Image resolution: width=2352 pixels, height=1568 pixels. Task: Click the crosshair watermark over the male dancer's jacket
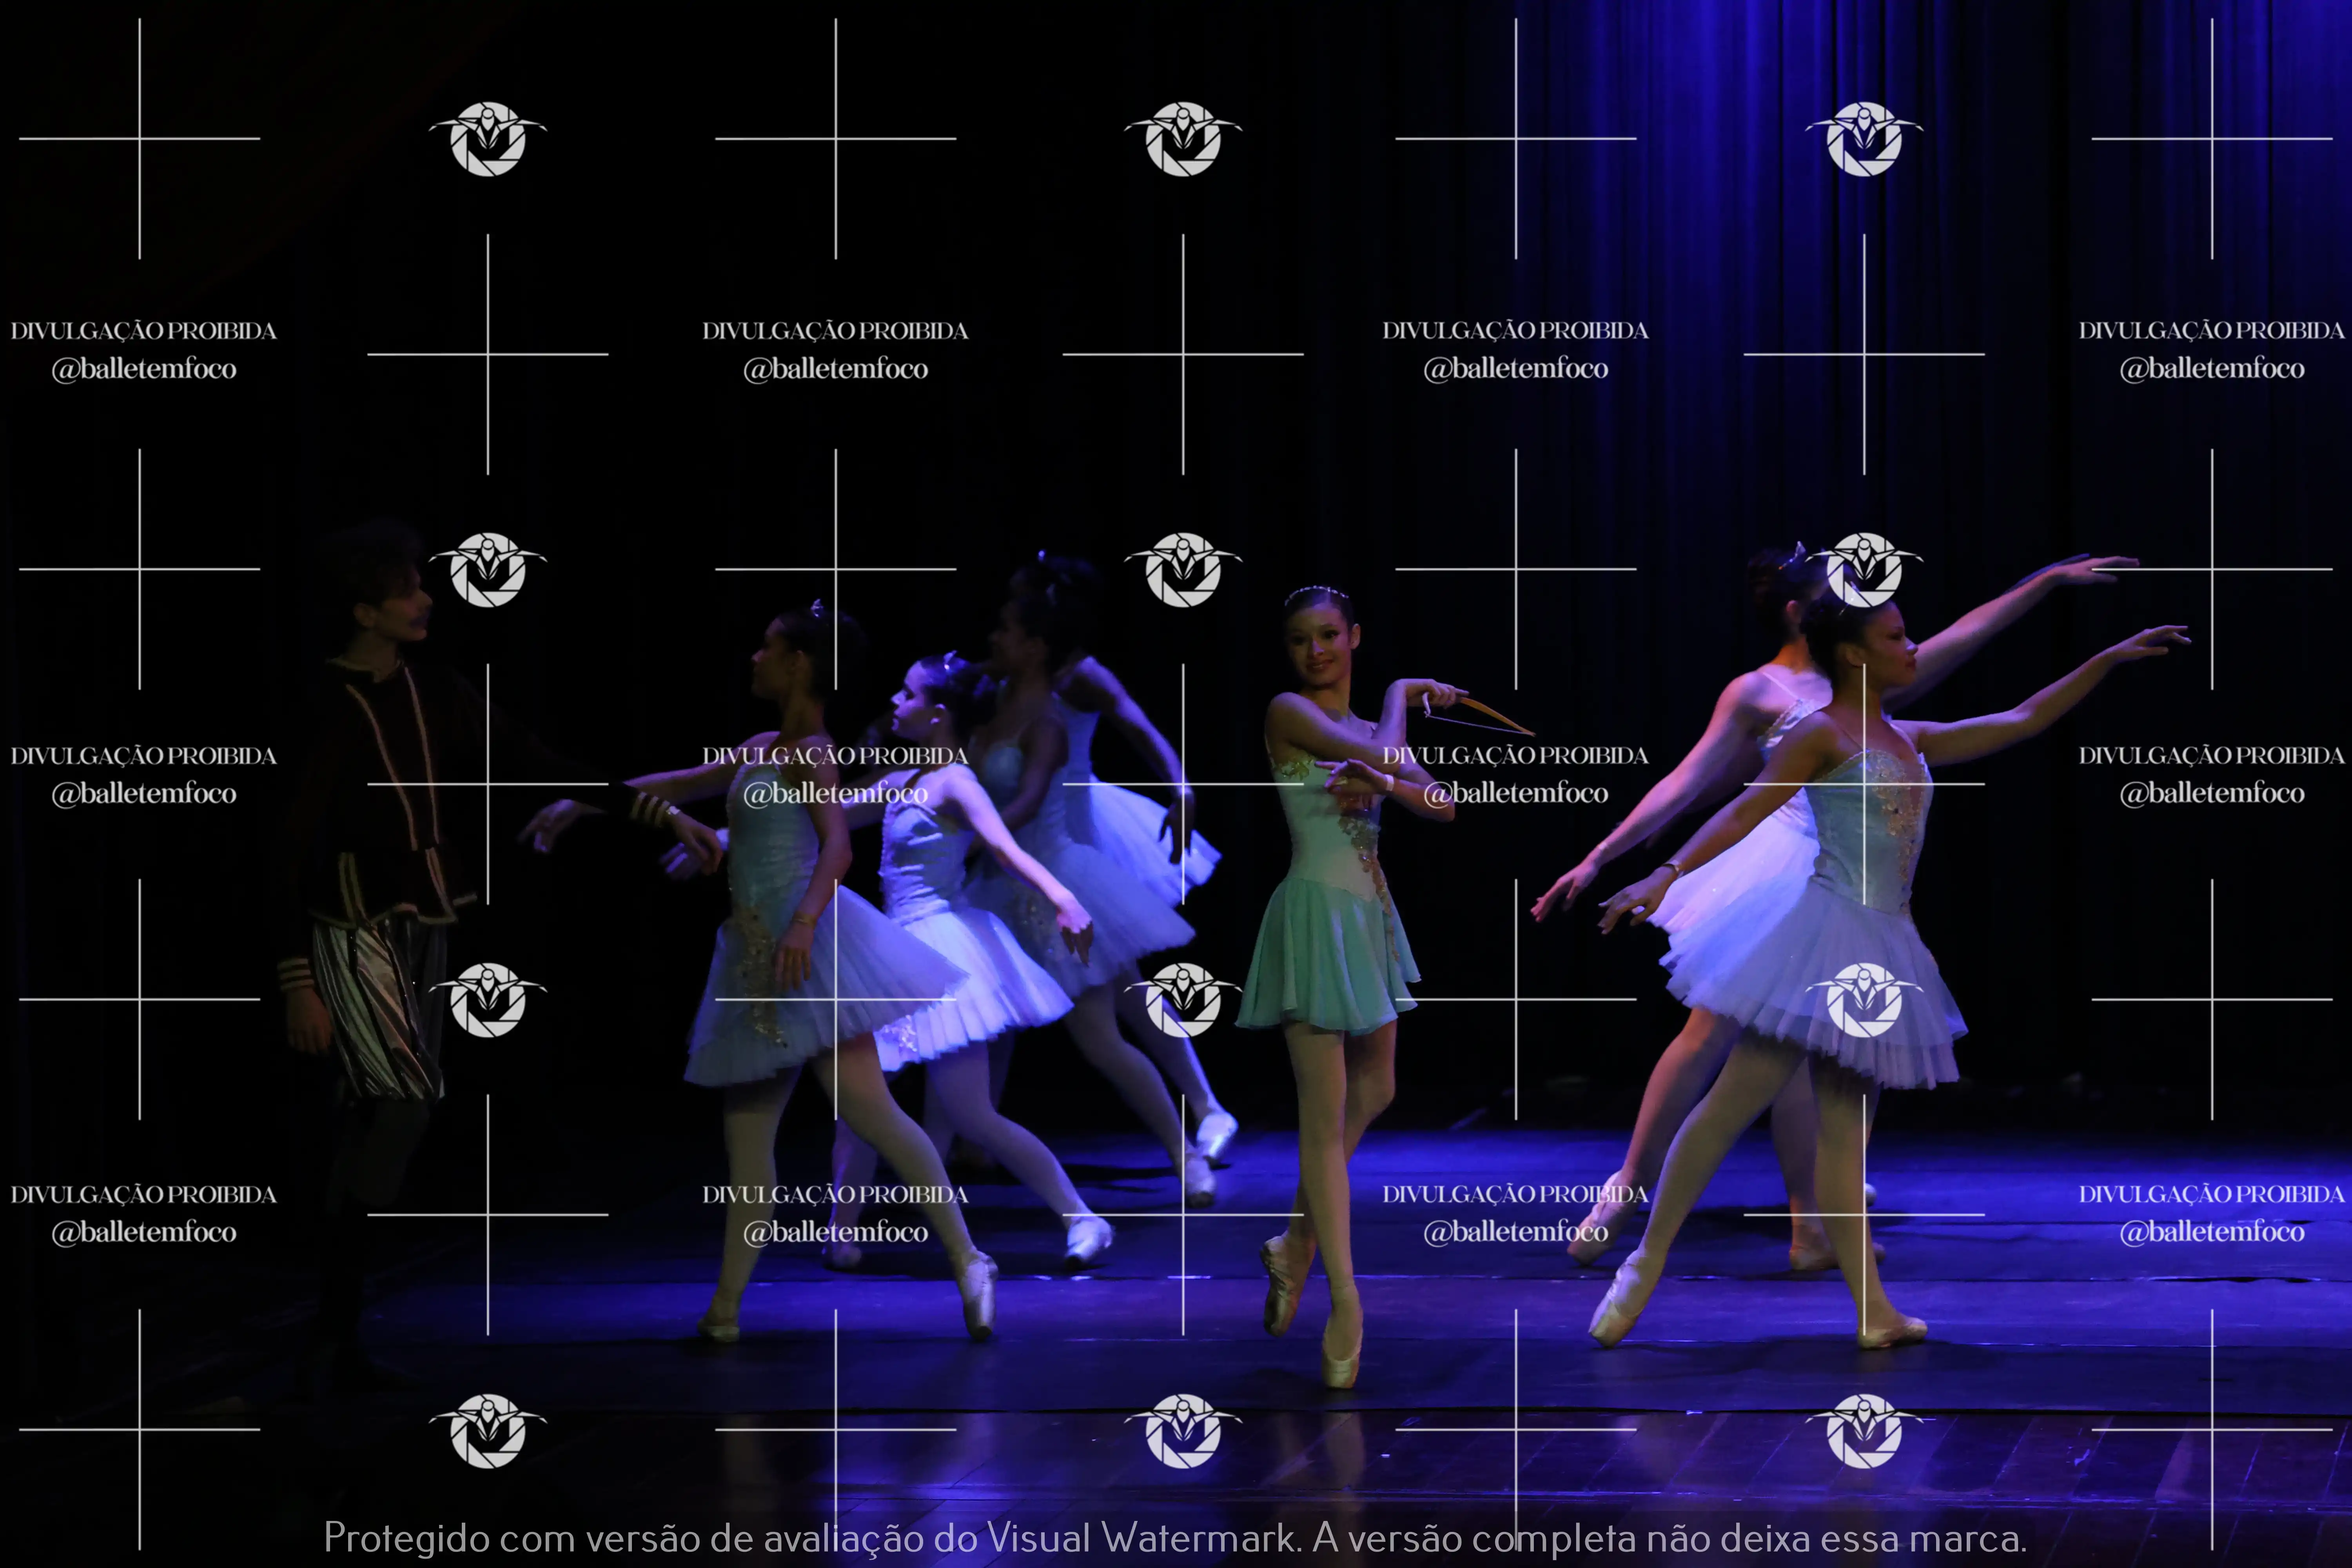(488, 784)
